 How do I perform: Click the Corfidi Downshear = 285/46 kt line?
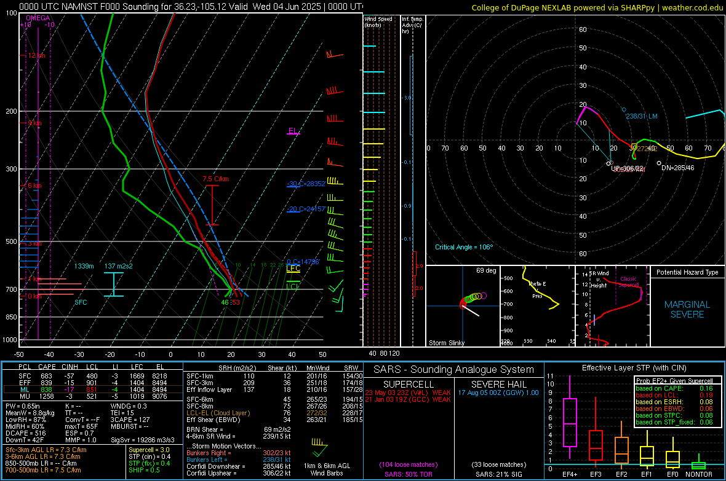point(239,467)
